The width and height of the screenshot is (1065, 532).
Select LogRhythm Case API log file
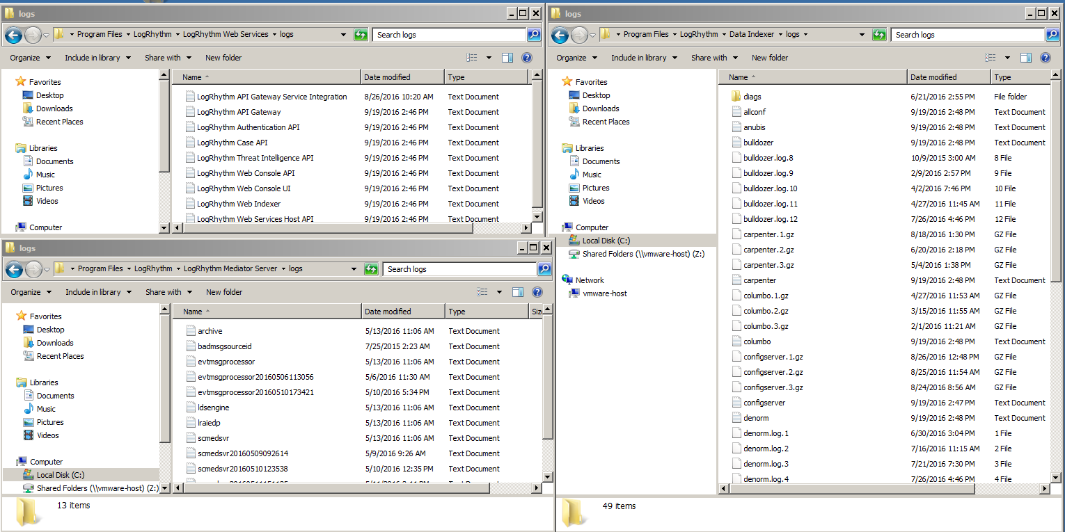232,143
